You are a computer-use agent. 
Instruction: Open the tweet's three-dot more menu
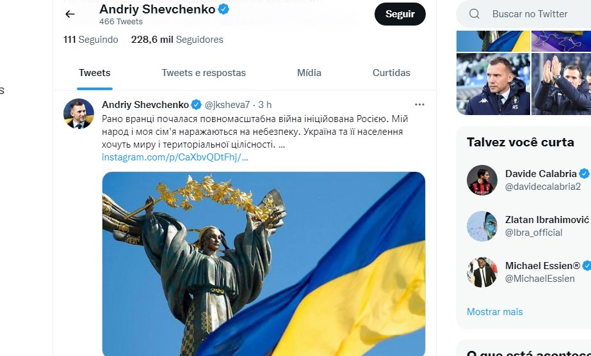pyautogui.click(x=419, y=105)
